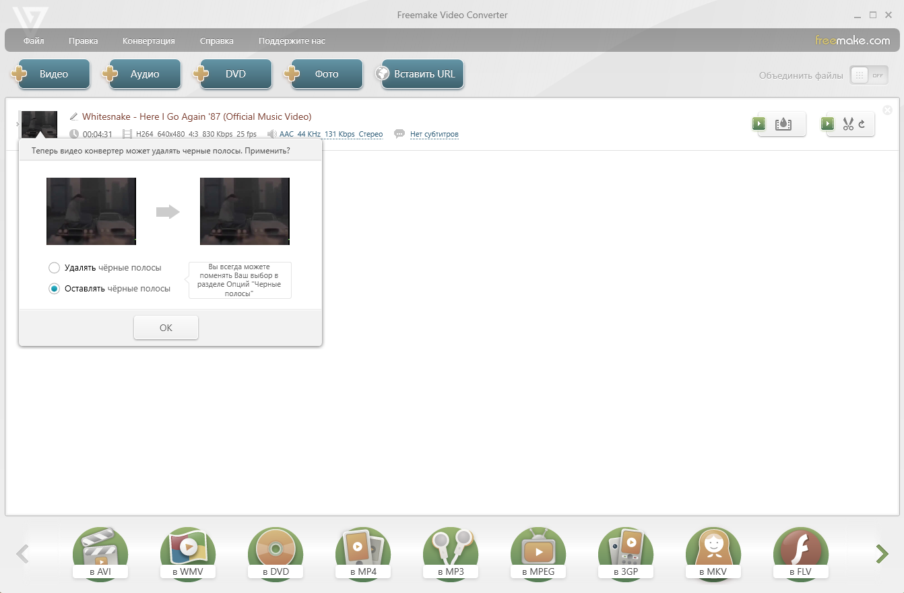The image size is (904, 593).
Task: Choose в MPEG output format
Action: tap(538, 555)
